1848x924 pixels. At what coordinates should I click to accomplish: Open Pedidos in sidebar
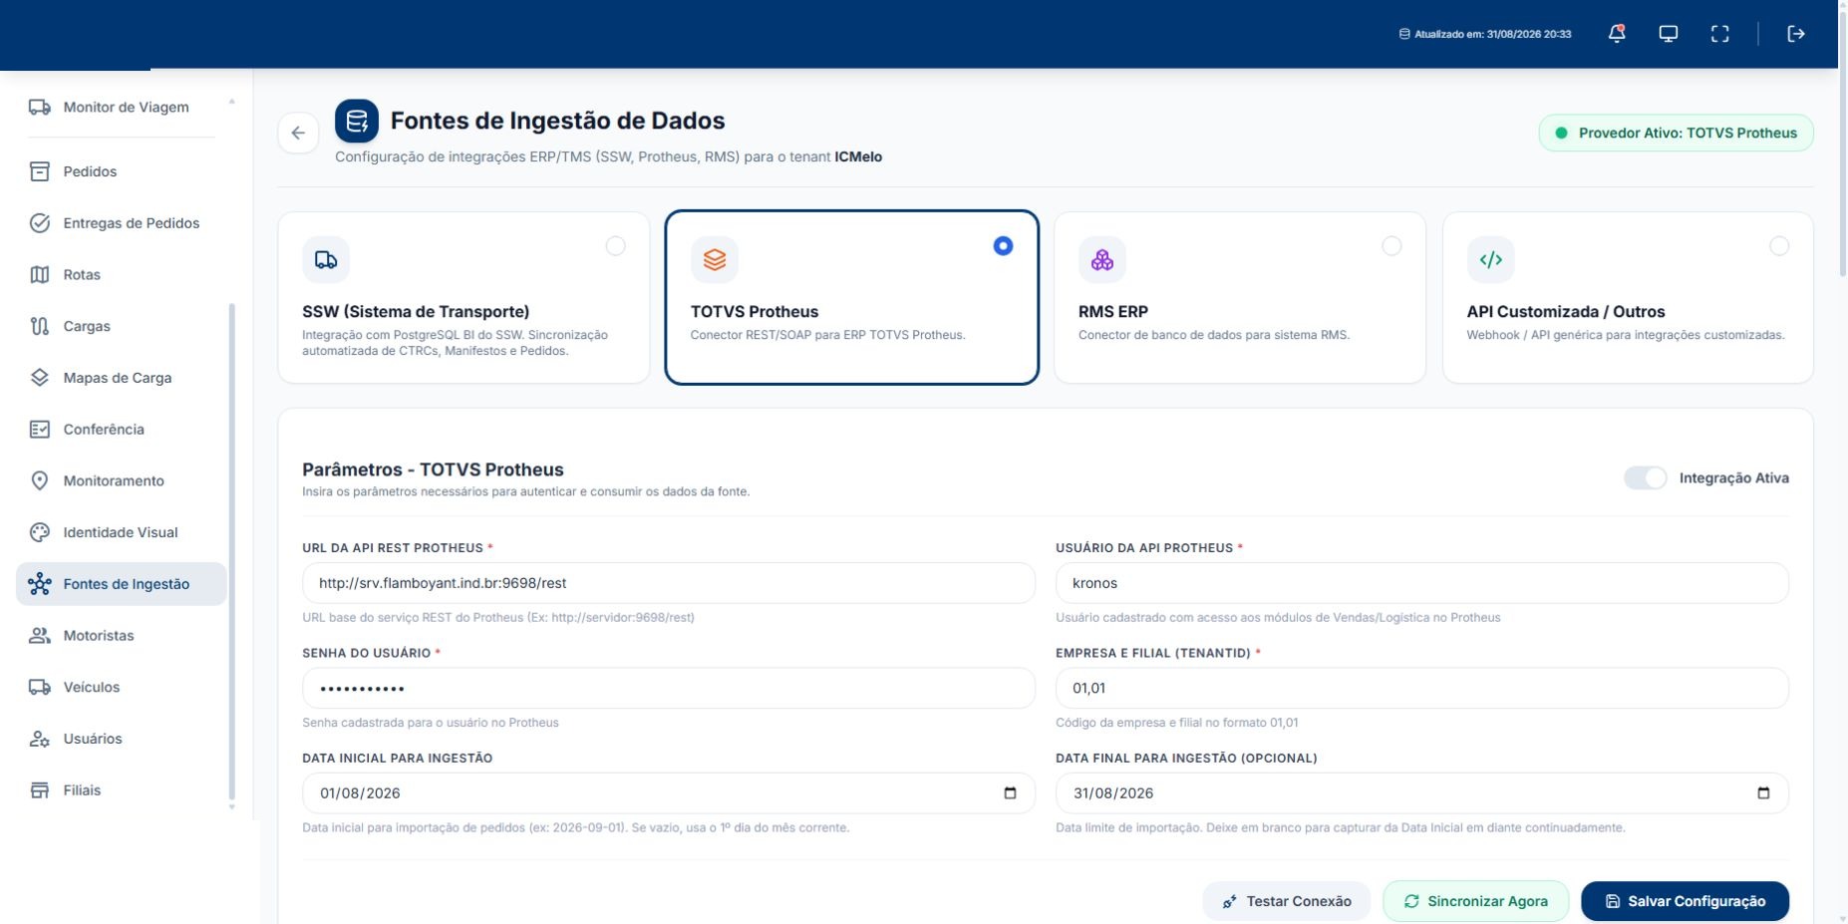tap(122, 171)
